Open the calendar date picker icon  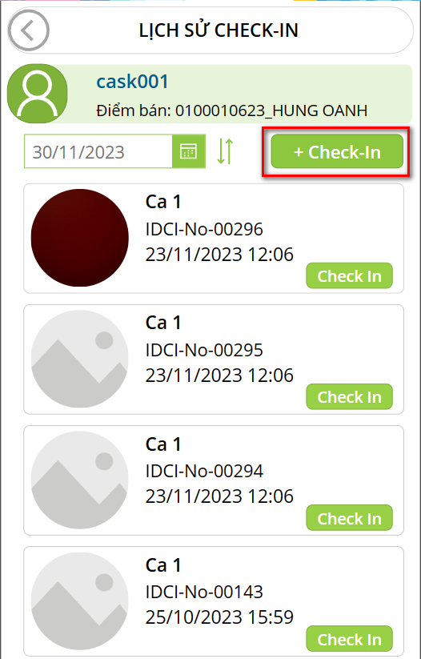[x=189, y=151]
